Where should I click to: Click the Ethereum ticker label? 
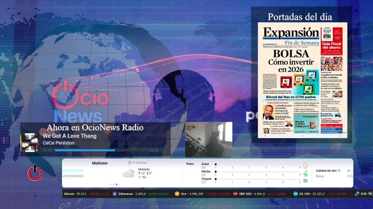(126, 194)
